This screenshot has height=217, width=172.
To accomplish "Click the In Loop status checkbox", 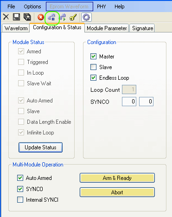I will point(21,72).
